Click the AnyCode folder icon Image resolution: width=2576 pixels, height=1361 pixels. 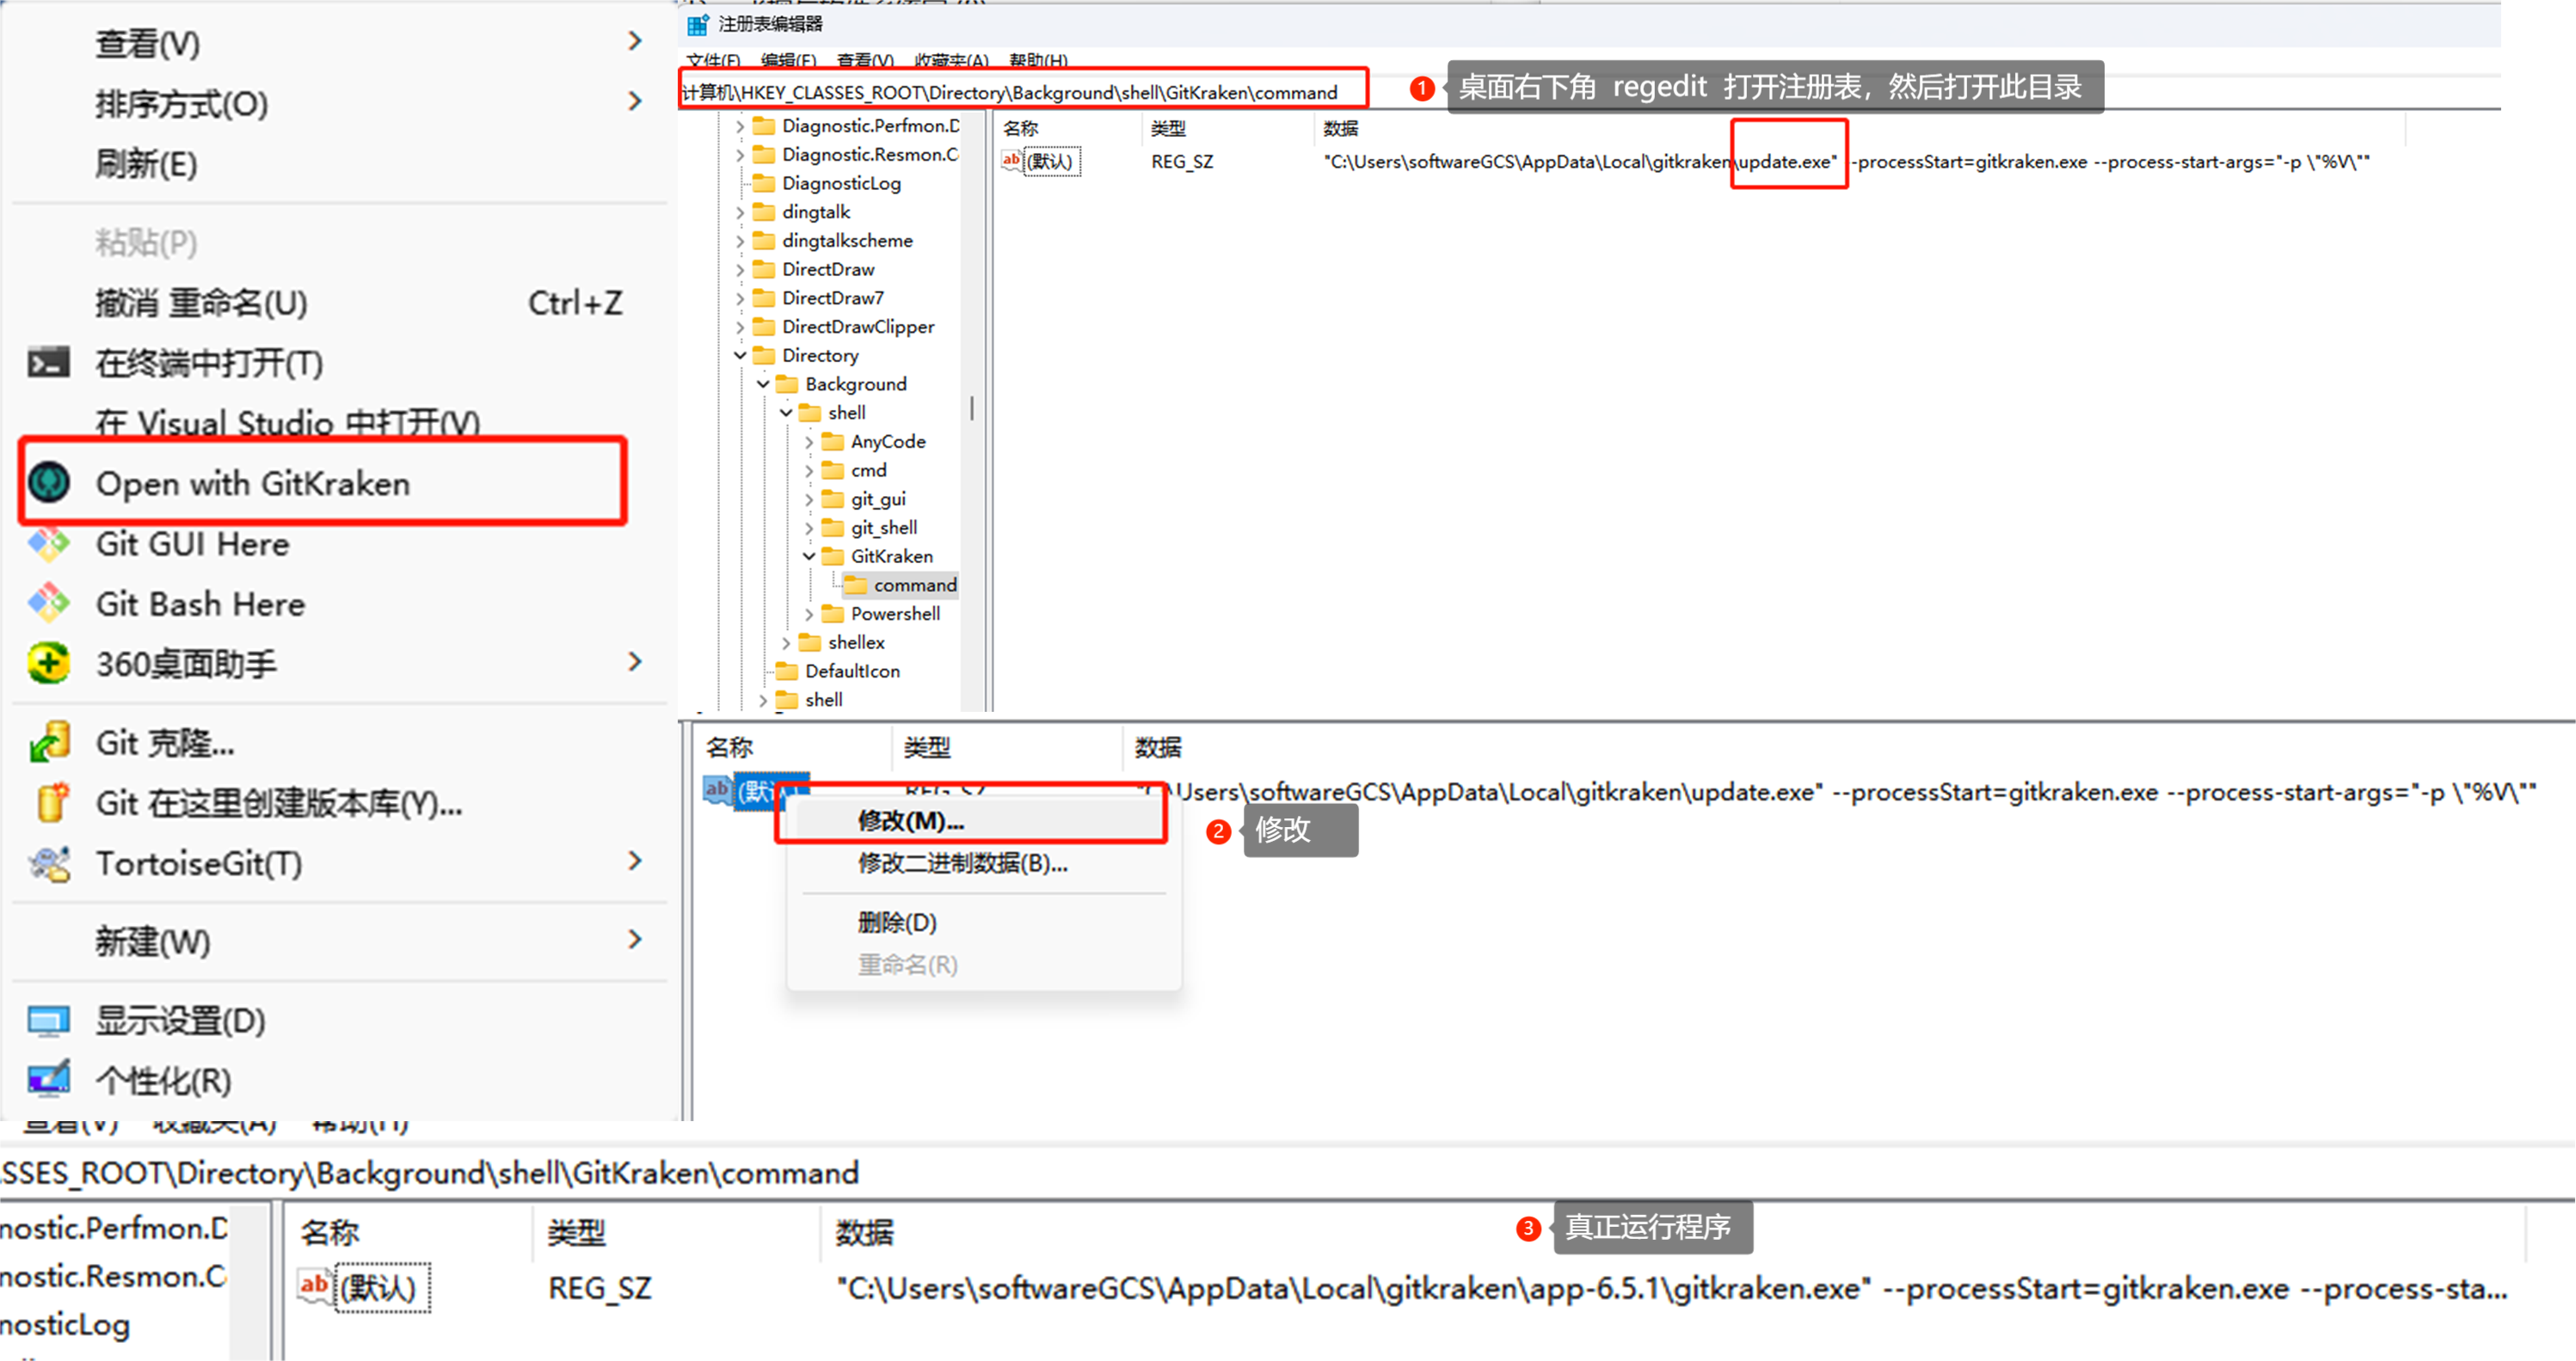coord(833,441)
